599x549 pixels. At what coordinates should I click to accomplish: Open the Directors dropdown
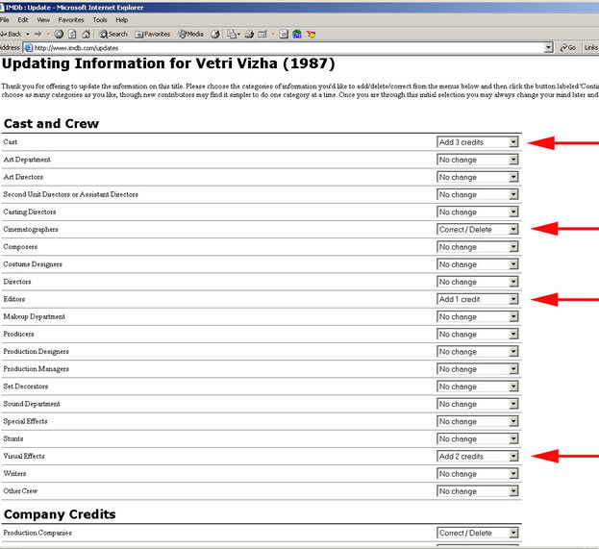point(478,282)
